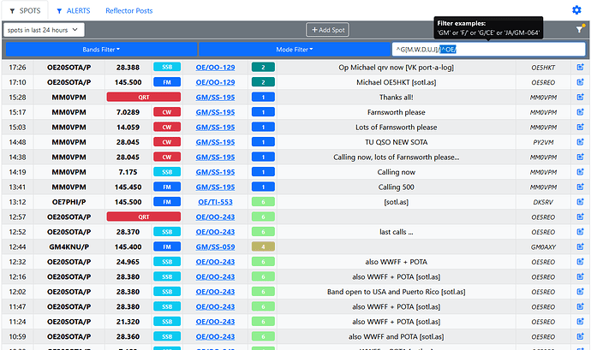The height and width of the screenshot is (350, 591).
Task: Expand the Mode Filter dropdown
Action: pyautogui.click(x=295, y=50)
